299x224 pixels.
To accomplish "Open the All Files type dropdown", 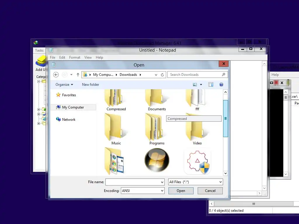I will (220, 182).
